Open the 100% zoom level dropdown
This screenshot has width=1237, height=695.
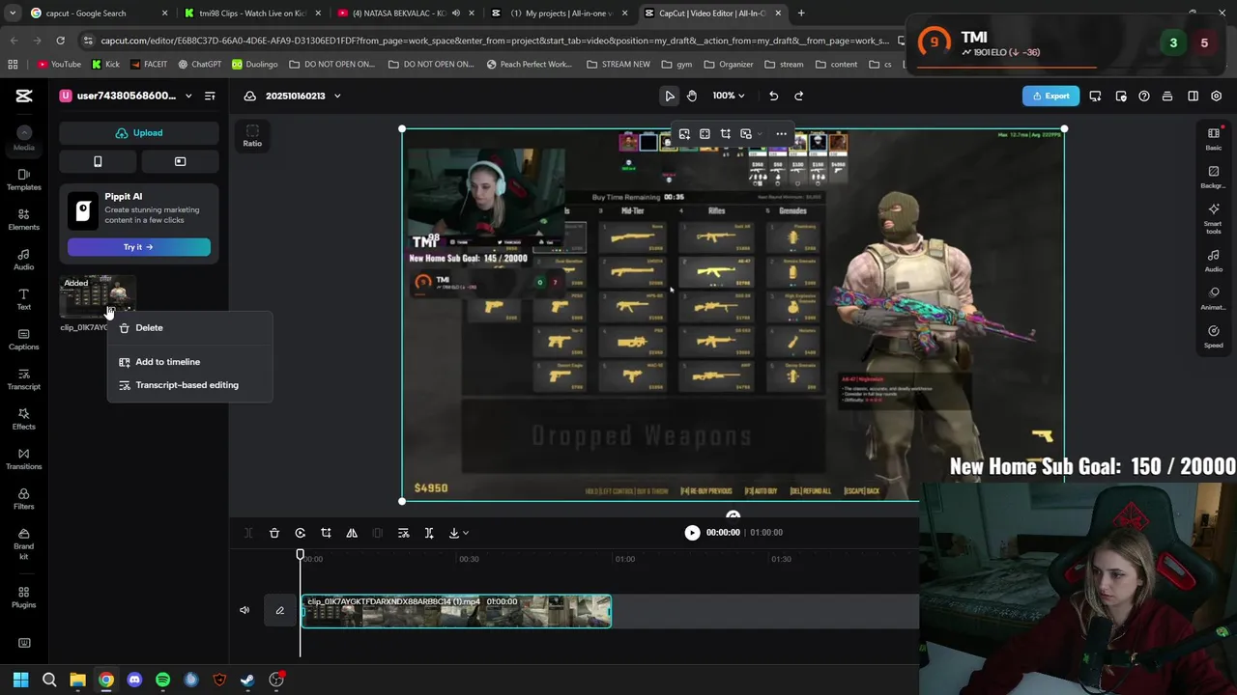coord(729,96)
